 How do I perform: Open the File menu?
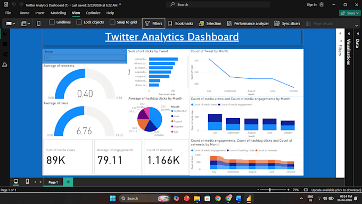[x=8, y=13]
